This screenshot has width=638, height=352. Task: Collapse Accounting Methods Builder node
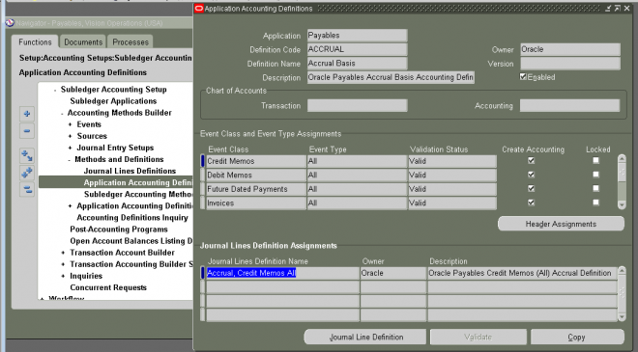click(x=62, y=113)
